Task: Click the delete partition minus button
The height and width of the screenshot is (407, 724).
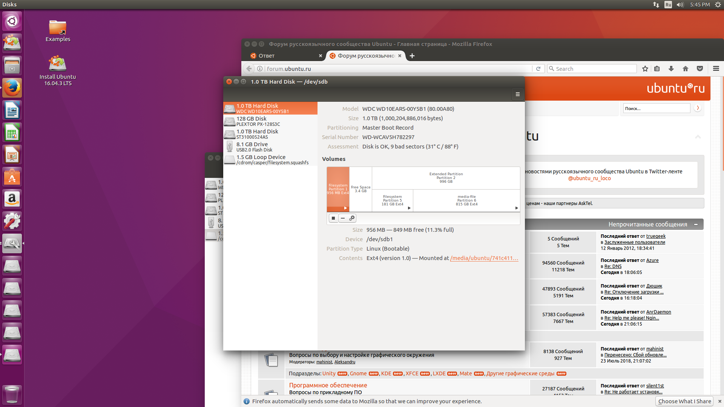Action: click(x=343, y=218)
